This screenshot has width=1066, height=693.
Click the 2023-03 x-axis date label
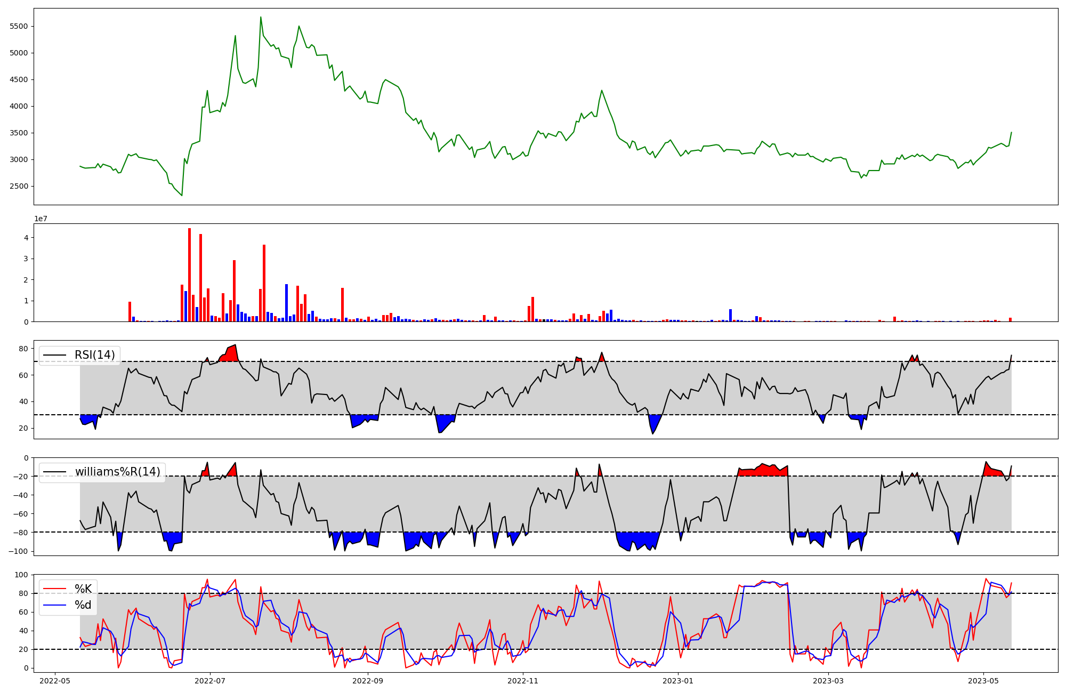[x=829, y=681]
